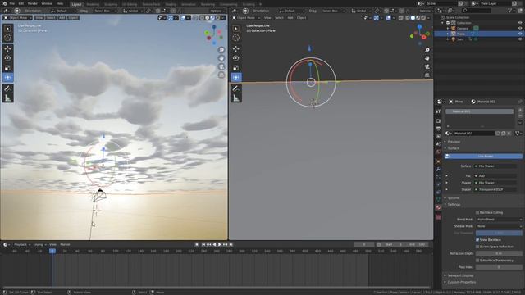Switch to the Layout workspace tab
This screenshot has width=525, height=295.
point(76,4)
